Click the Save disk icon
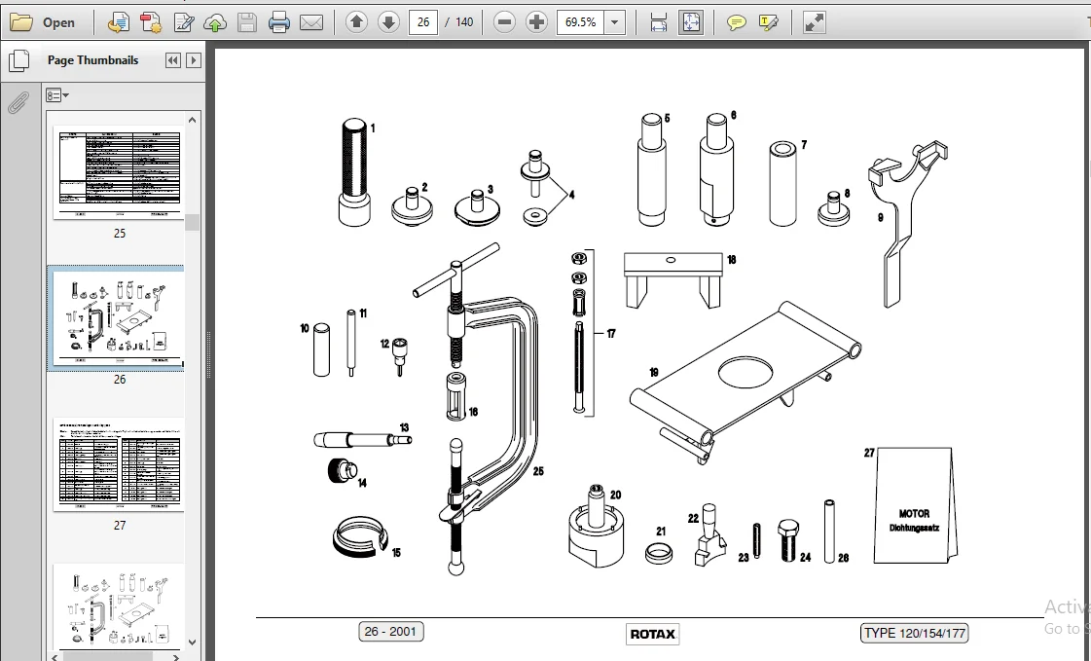Viewport: 1091px width, 661px height. (247, 22)
